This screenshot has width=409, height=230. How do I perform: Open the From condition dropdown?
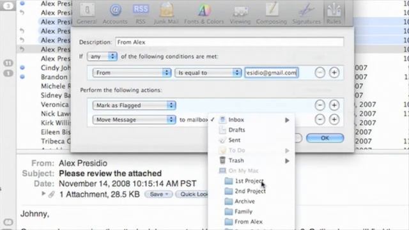(132, 73)
